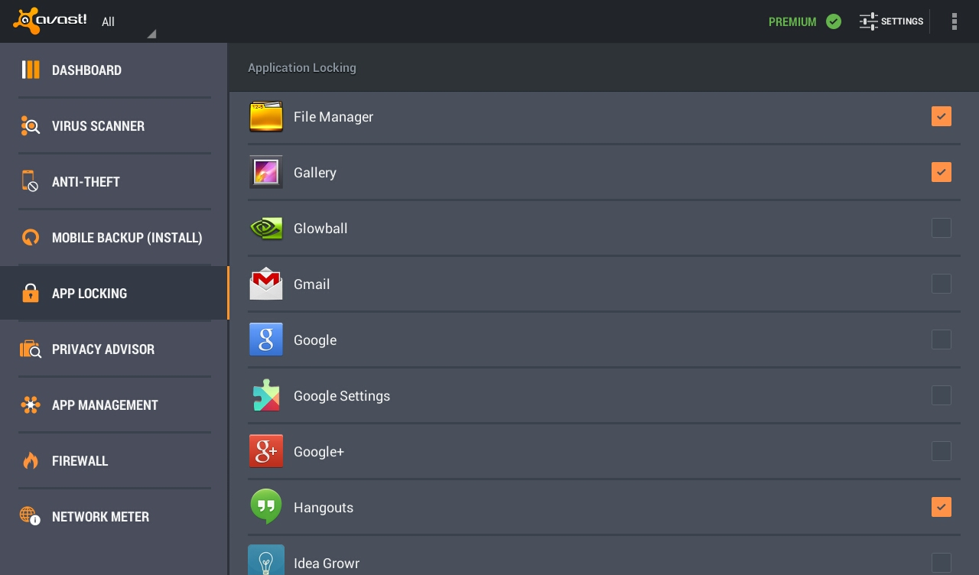Select the Idea Growr label

pyautogui.click(x=327, y=564)
